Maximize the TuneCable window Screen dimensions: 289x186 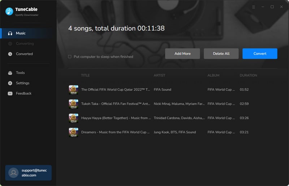click(272, 7)
